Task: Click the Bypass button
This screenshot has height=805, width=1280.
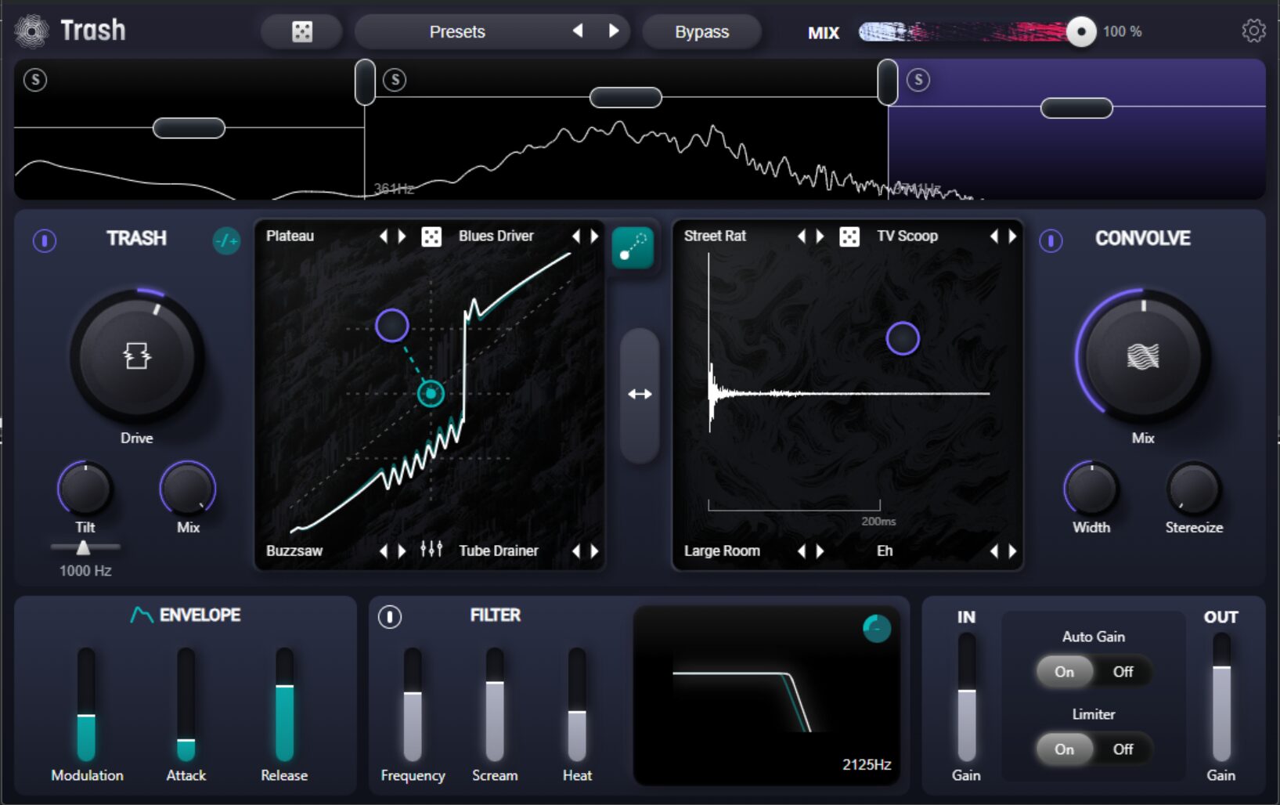Action: [701, 31]
